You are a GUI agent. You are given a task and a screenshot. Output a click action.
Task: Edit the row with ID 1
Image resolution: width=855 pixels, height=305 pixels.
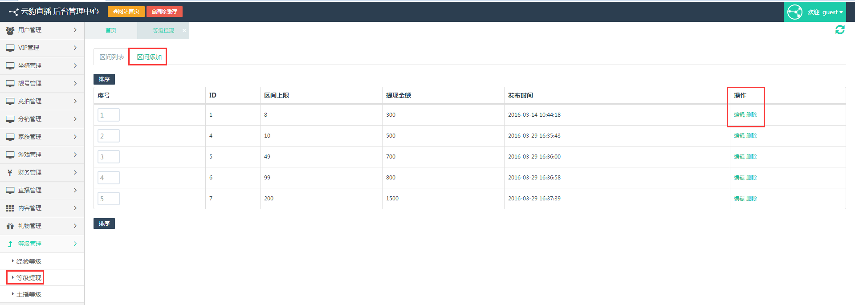[739, 115]
